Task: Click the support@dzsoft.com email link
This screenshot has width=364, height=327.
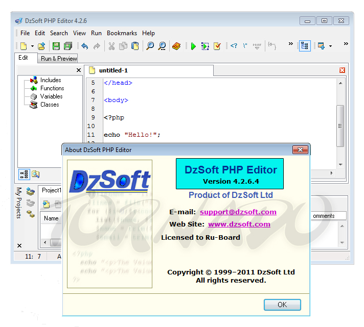Action: point(238,212)
